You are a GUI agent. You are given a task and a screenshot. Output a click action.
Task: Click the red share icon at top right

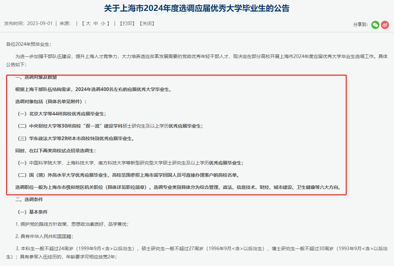click(385, 25)
